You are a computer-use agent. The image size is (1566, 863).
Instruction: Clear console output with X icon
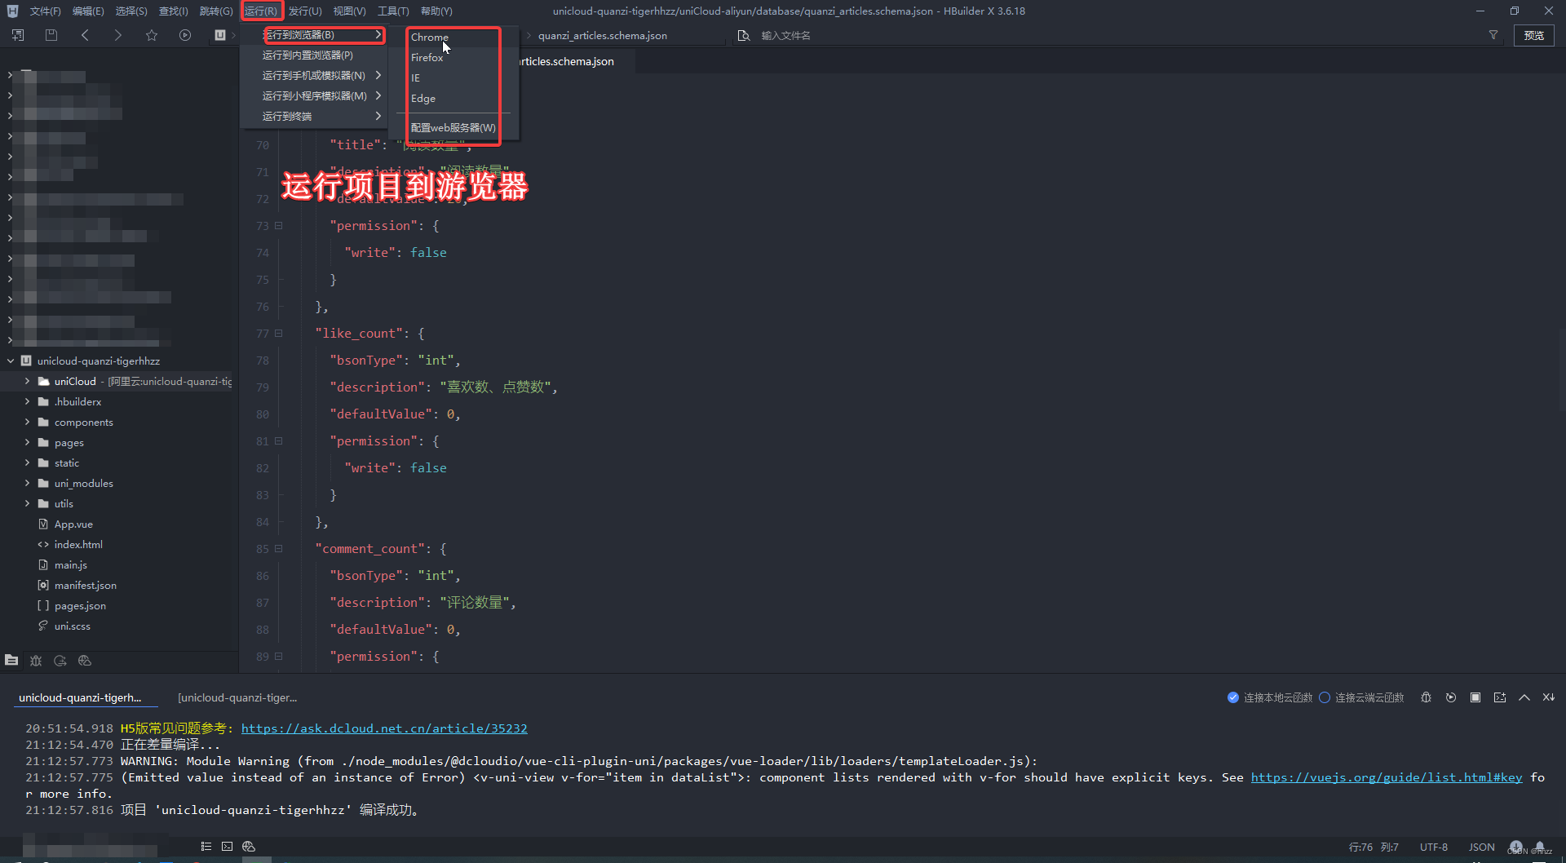click(1549, 697)
